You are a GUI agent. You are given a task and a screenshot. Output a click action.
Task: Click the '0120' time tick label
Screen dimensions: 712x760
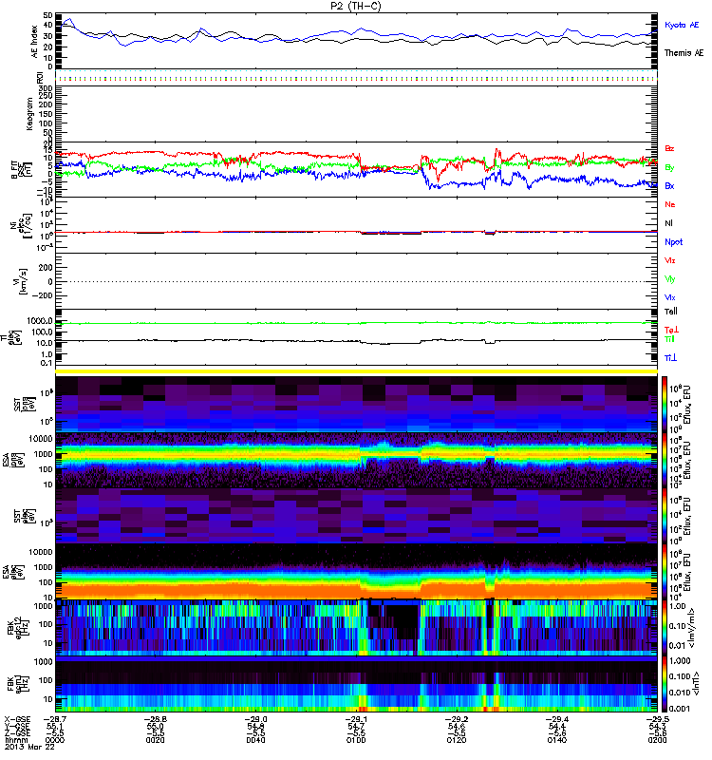[x=457, y=740]
